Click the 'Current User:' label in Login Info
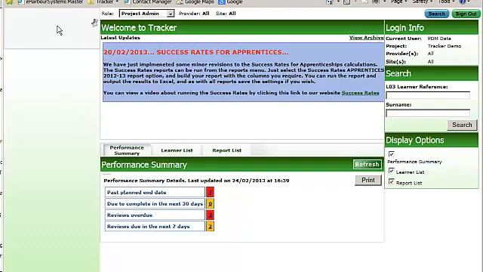 (404, 39)
